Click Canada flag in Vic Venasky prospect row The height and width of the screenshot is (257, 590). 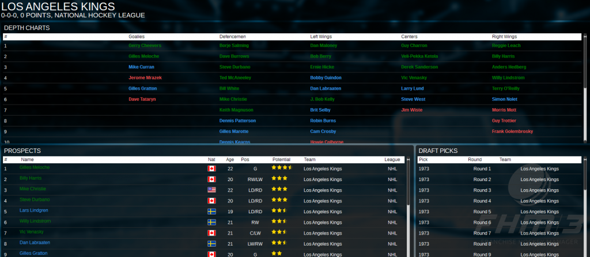click(211, 233)
